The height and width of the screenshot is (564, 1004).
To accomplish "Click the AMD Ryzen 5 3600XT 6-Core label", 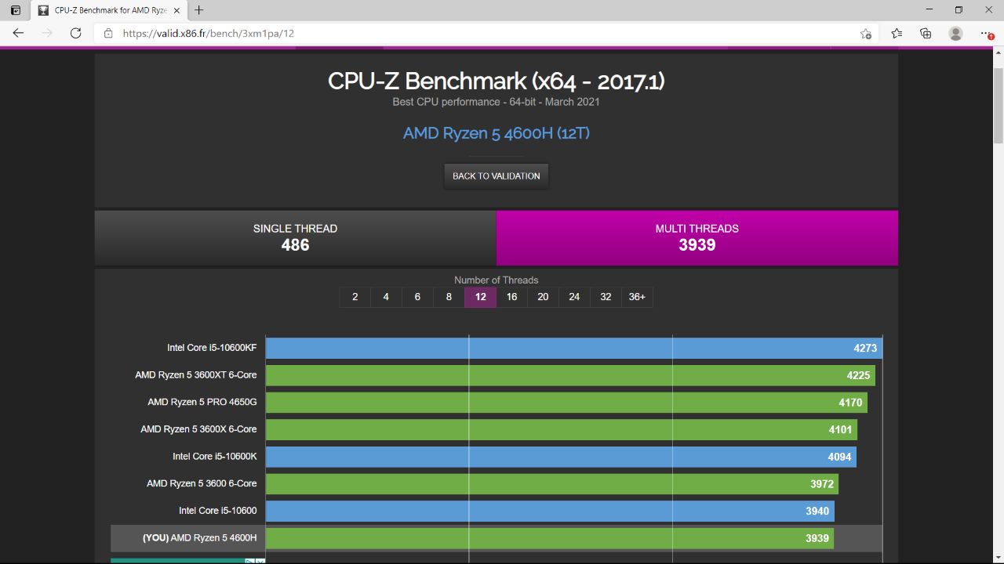I will click(x=196, y=375).
